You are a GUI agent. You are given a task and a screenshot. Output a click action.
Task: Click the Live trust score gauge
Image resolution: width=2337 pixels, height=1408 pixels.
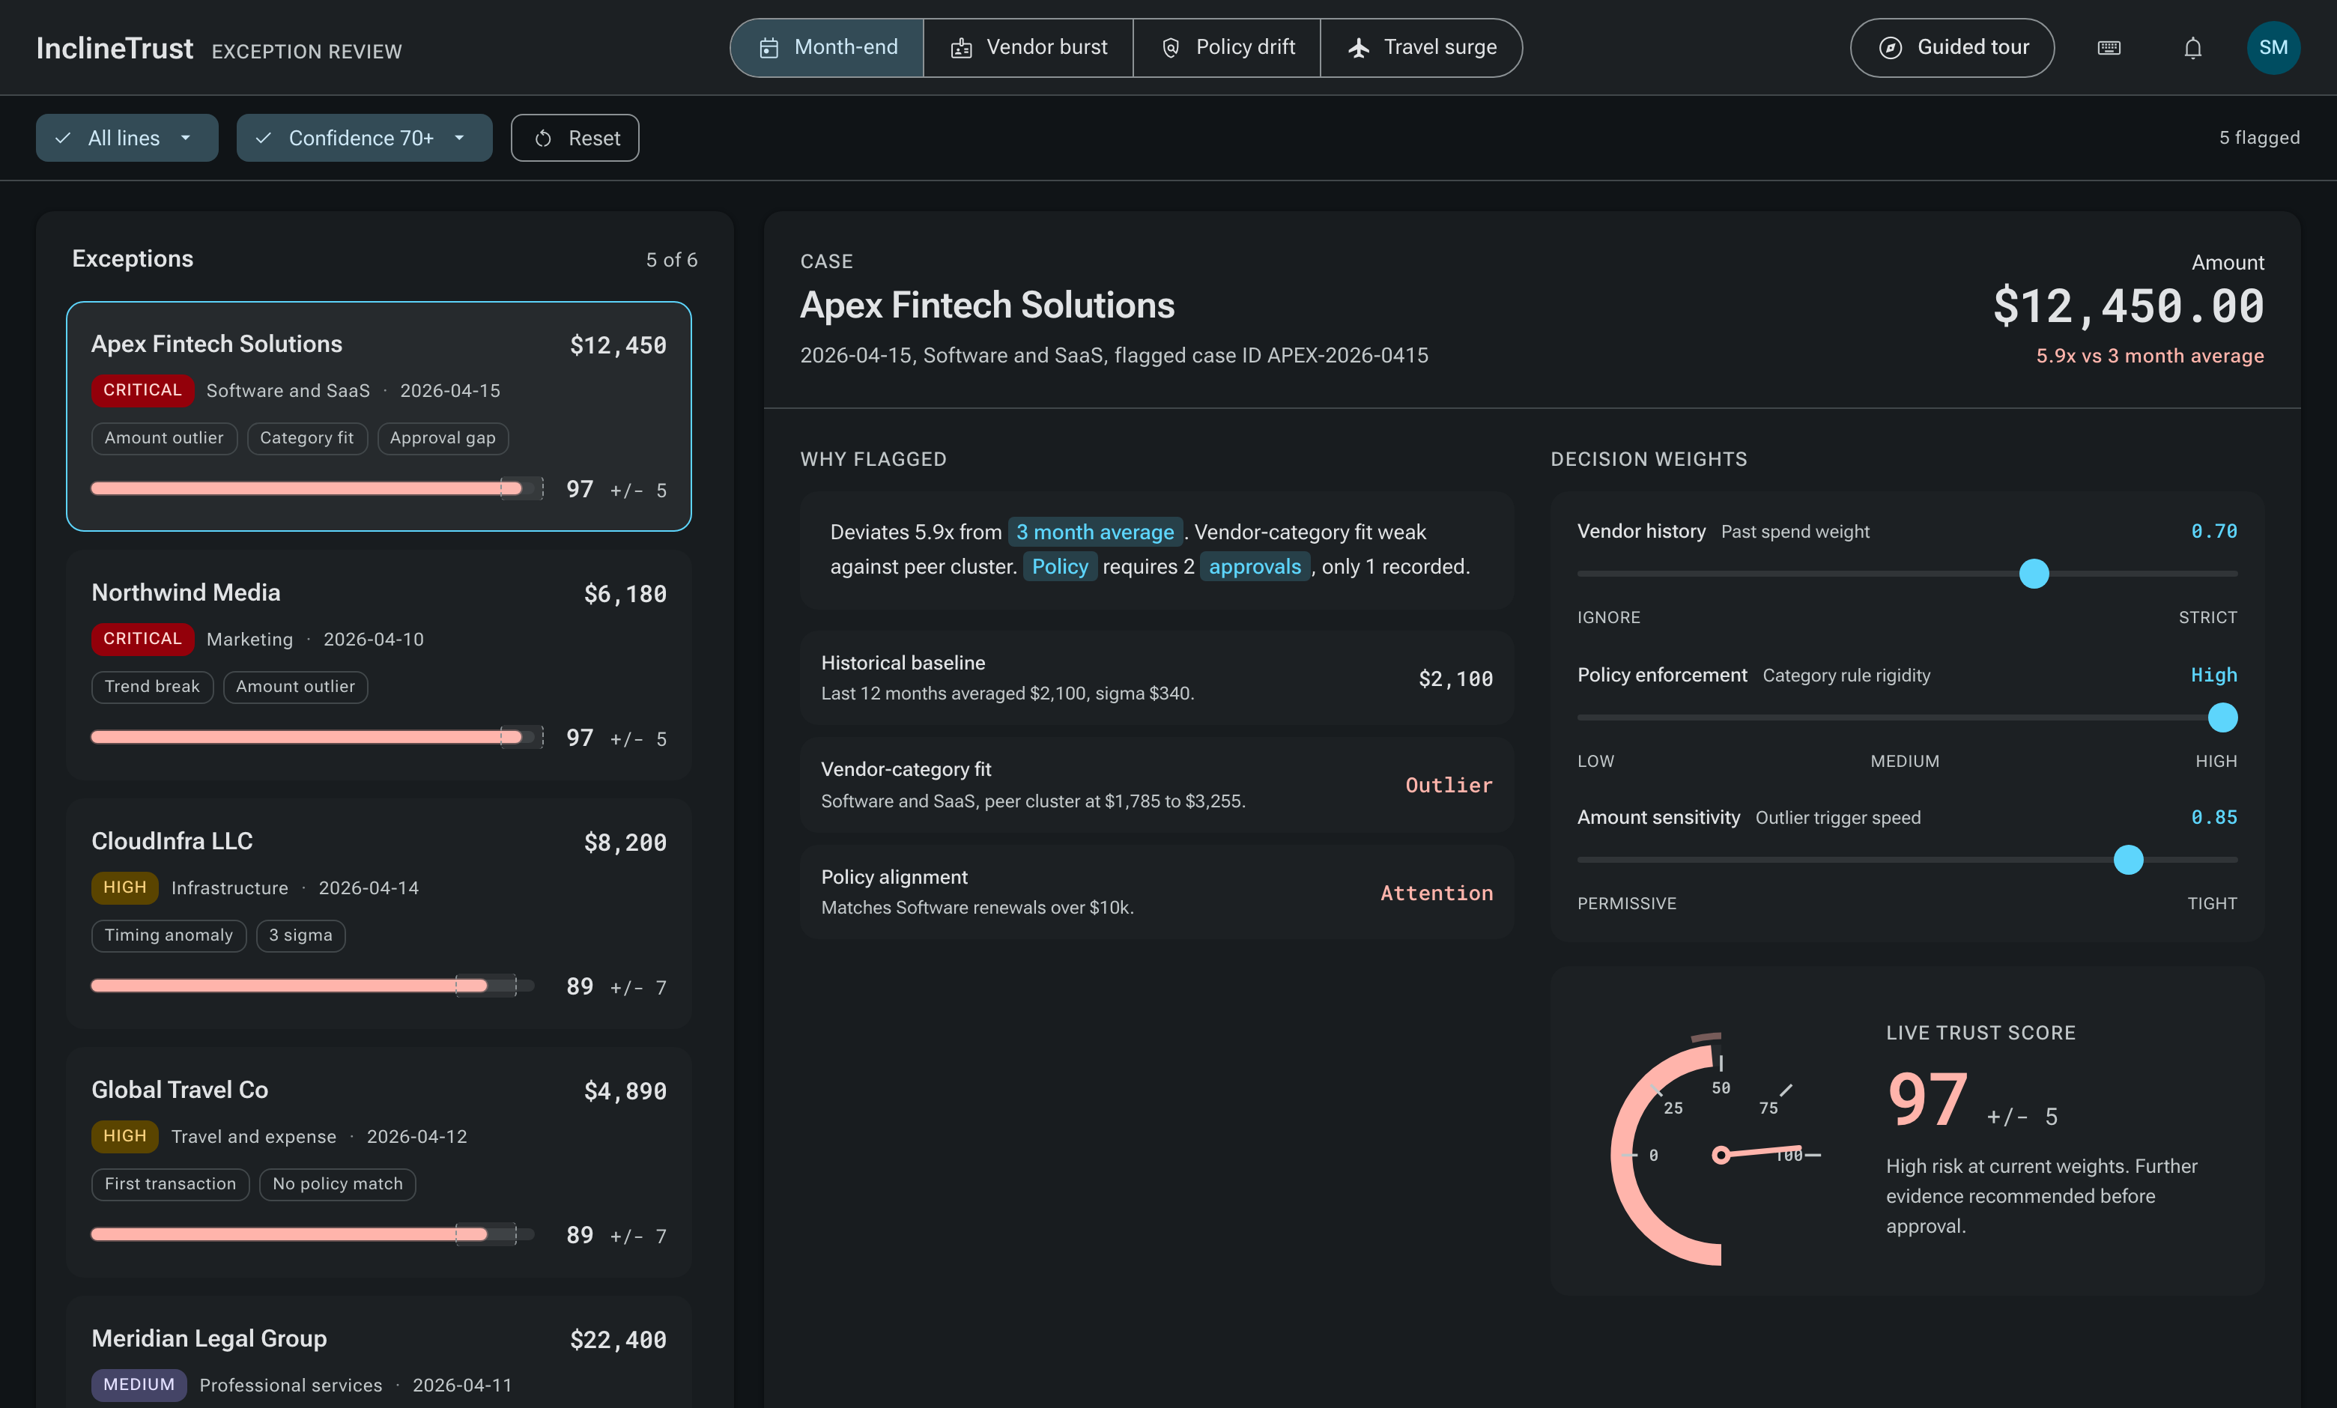pos(1717,1148)
